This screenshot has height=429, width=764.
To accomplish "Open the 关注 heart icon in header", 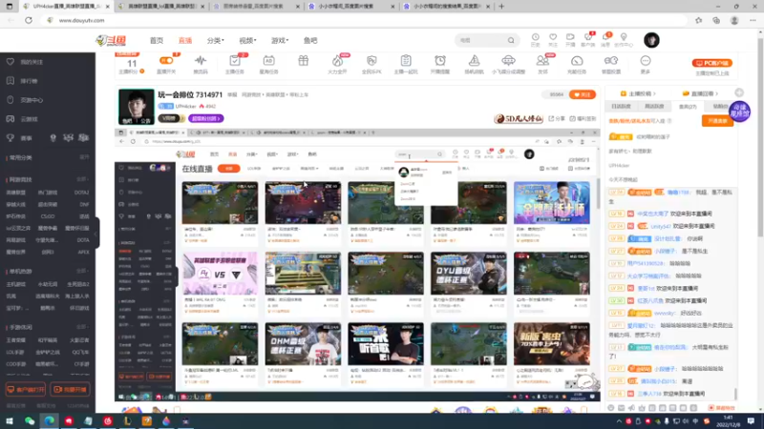I will click(x=553, y=37).
